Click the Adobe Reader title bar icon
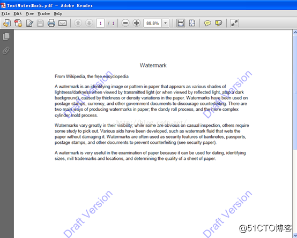297x238 pixels. pyautogui.click(x=3, y=5)
